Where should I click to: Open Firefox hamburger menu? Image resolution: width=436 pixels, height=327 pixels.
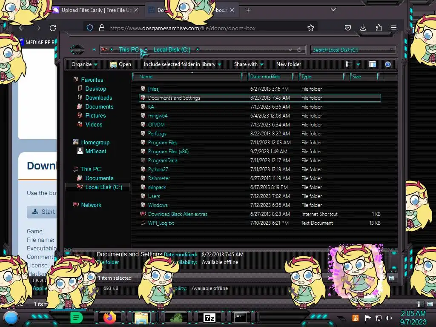394,28
